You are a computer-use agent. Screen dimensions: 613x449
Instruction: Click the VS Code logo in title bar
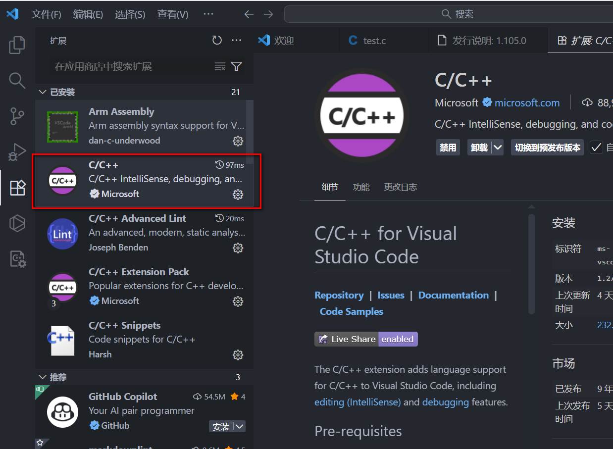tap(12, 14)
